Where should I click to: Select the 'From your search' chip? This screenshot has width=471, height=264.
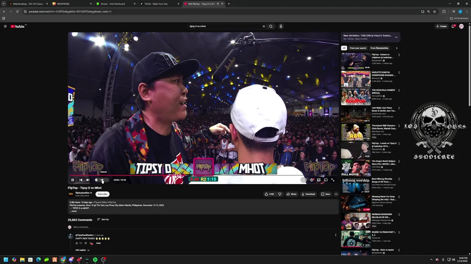[x=358, y=48]
